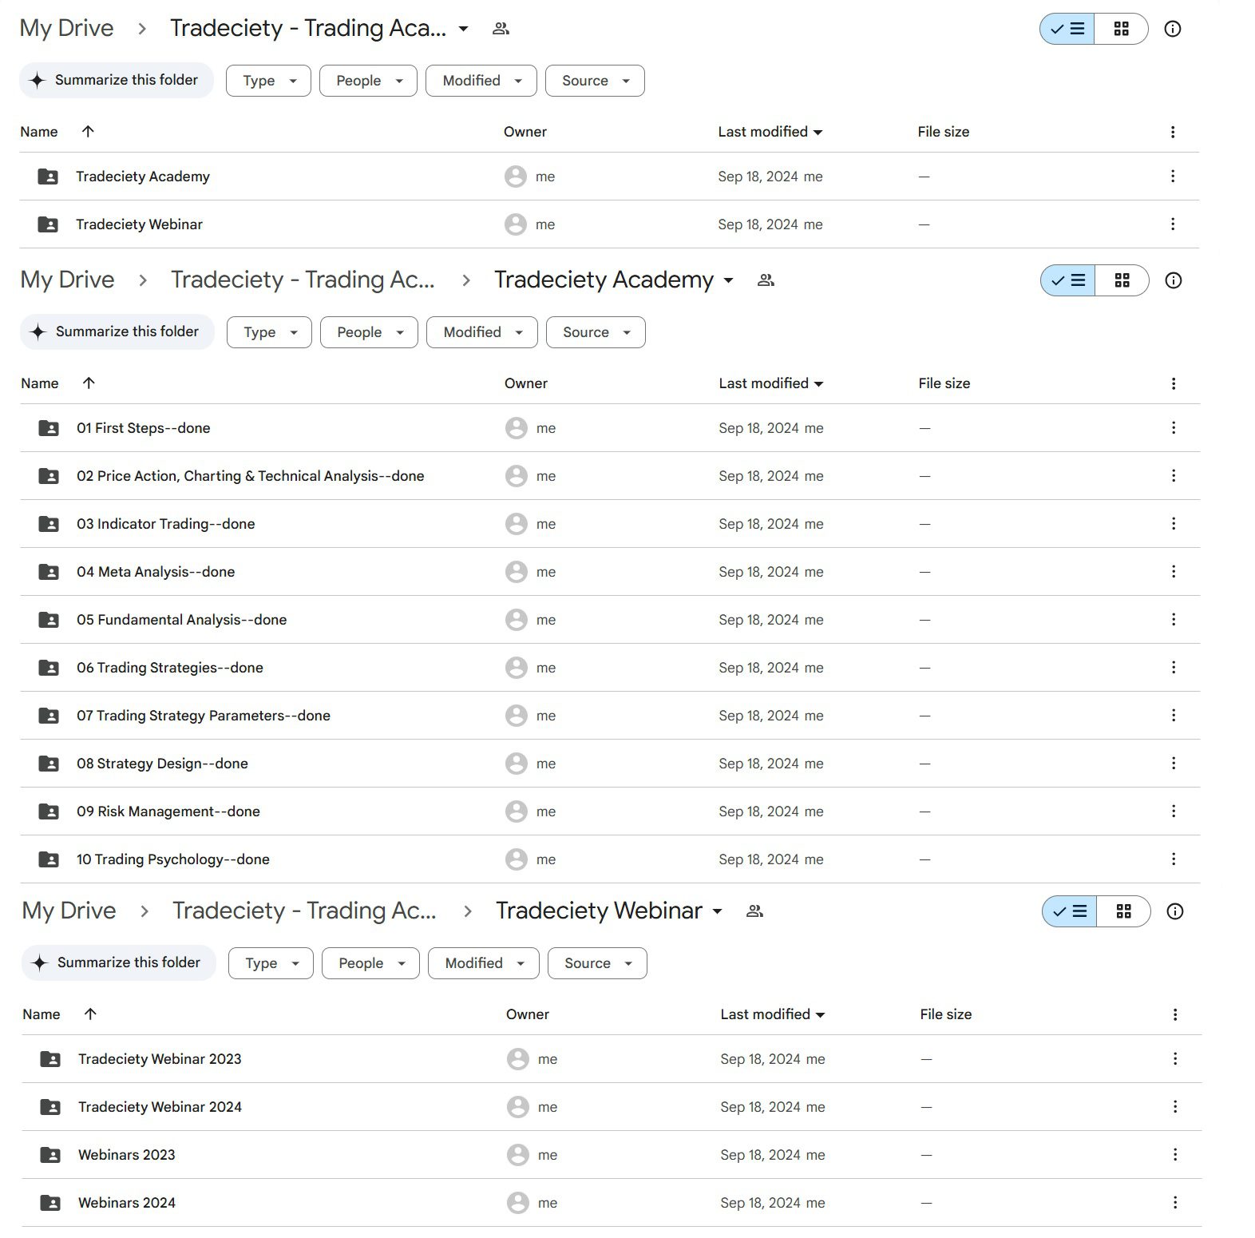Open more options for Tradeciety Webinar 2023

point(1174,1059)
